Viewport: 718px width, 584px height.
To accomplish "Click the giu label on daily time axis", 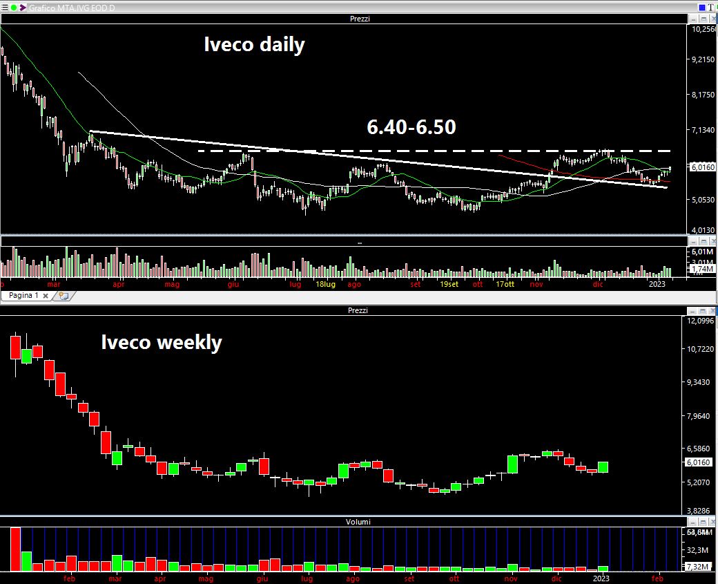I will tap(233, 284).
